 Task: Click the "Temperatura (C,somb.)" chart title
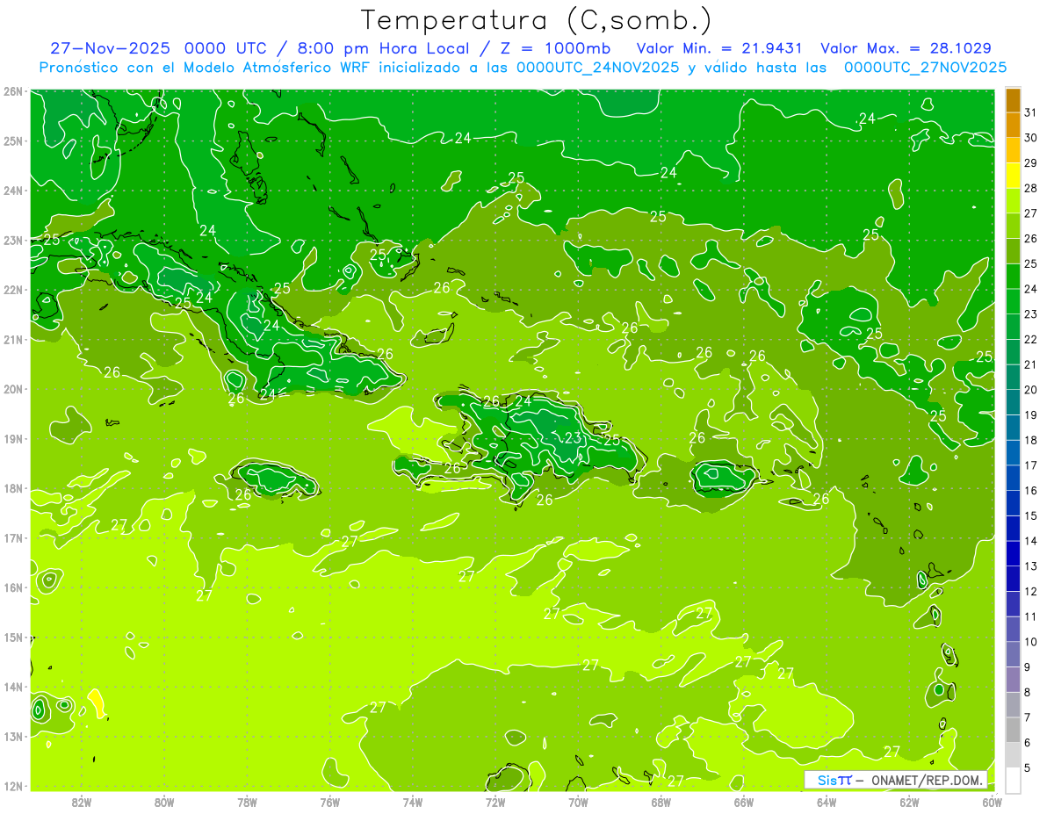pos(536,20)
